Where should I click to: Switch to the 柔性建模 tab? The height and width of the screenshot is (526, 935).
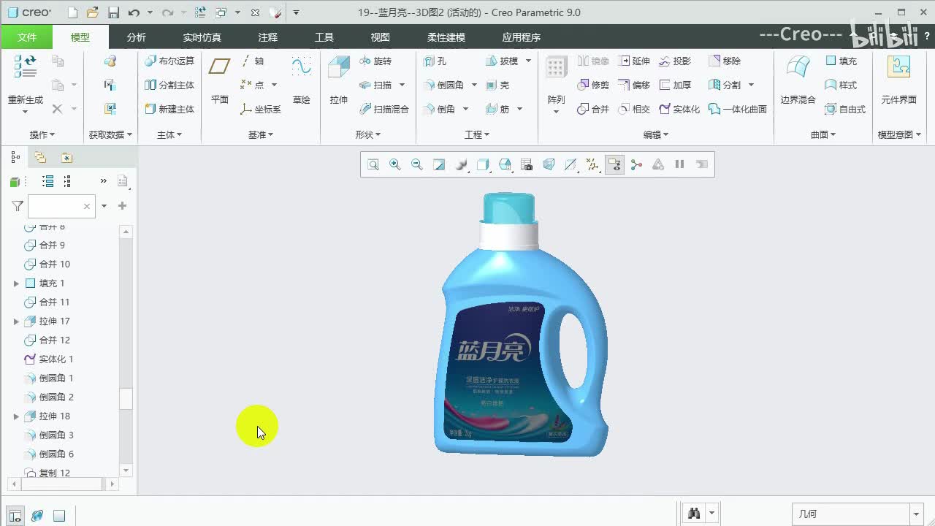pyautogui.click(x=446, y=37)
